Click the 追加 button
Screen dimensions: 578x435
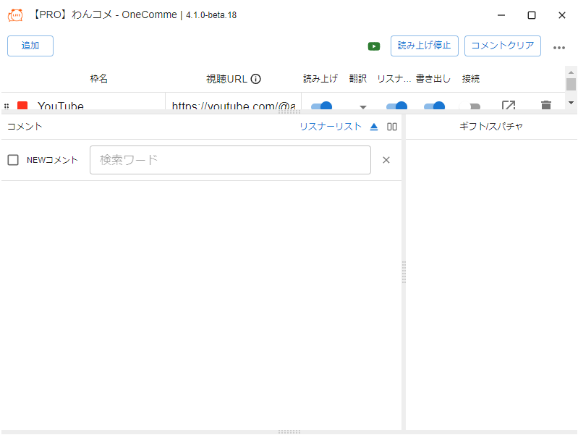point(30,46)
